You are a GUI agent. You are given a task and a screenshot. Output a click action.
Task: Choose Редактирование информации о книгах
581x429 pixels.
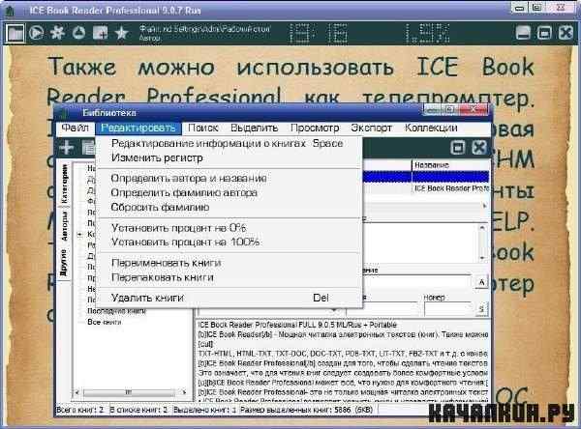coord(229,144)
